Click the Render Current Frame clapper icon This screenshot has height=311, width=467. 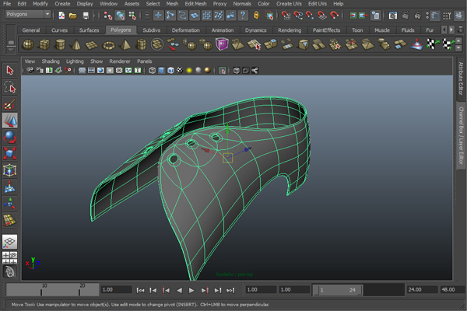coord(406,16)
